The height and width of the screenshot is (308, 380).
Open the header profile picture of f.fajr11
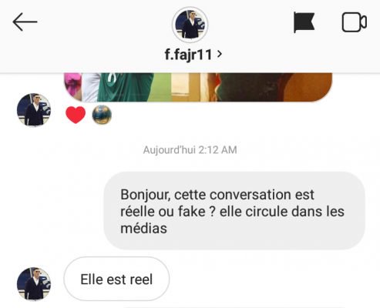point(190,25)
